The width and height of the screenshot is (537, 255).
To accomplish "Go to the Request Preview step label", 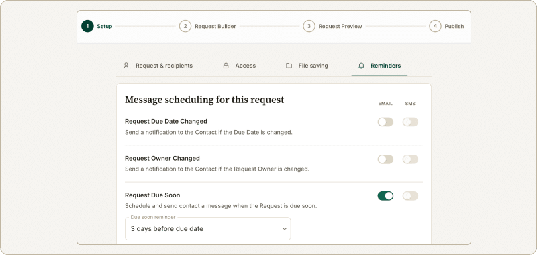I will click(340, 26).
